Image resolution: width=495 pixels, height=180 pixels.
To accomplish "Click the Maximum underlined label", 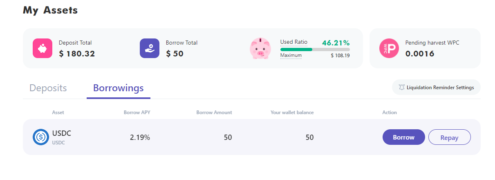I will (x=291, y=55).
